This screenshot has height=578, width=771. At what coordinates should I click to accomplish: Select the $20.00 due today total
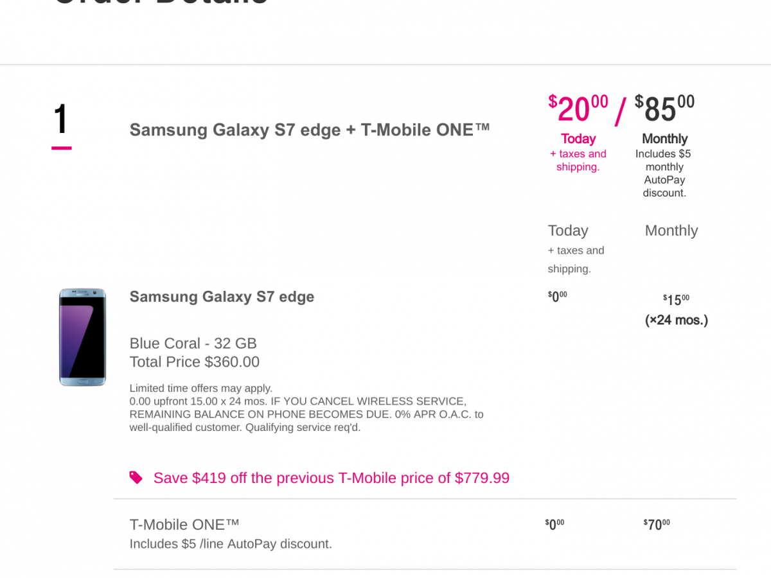(x=578, y=109)
